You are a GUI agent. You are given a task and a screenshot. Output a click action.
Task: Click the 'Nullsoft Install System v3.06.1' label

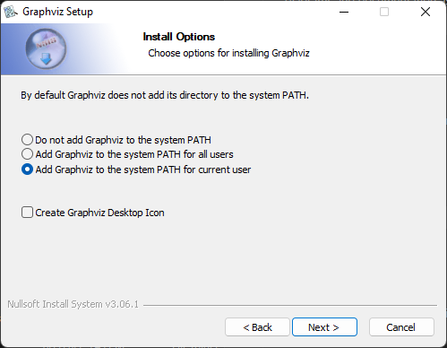pyautogui.click(x=73, y=304)
